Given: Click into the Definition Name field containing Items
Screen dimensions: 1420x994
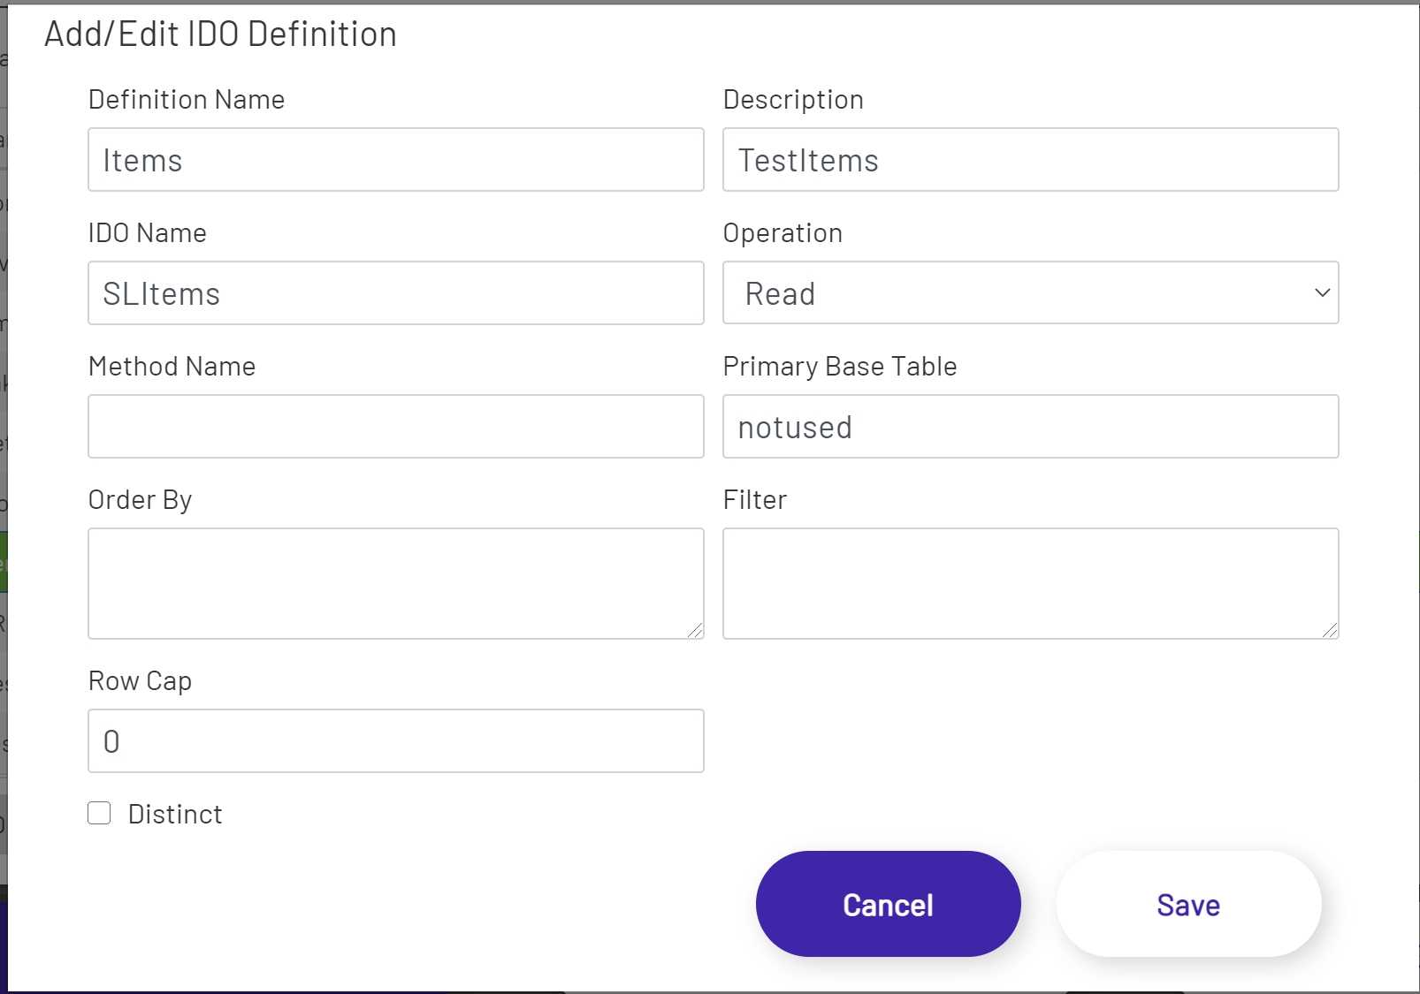Looking at the screenshot, I should (395, 160).
